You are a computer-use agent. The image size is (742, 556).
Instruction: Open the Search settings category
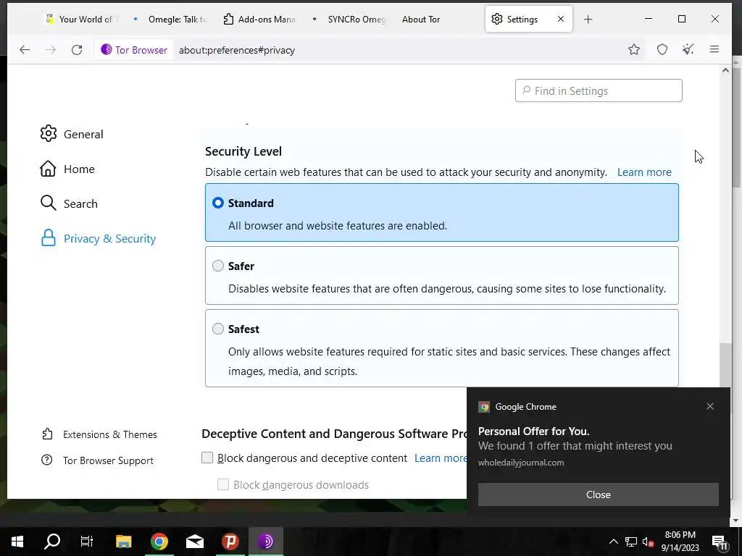pos(69,203)
